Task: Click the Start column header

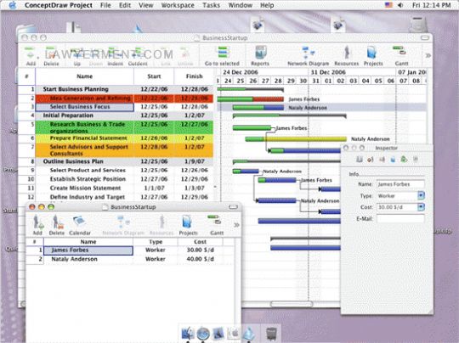Action: [x=154, y=76]
